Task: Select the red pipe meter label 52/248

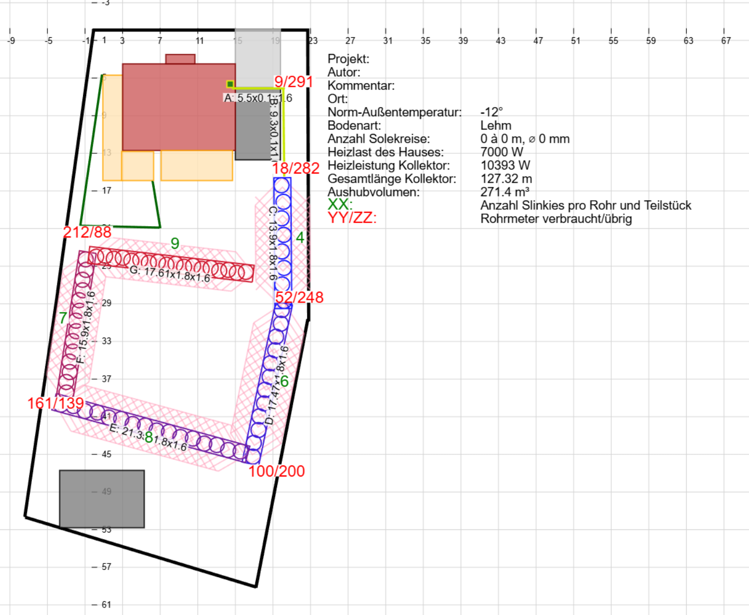Action: click(x=299, y=297)
